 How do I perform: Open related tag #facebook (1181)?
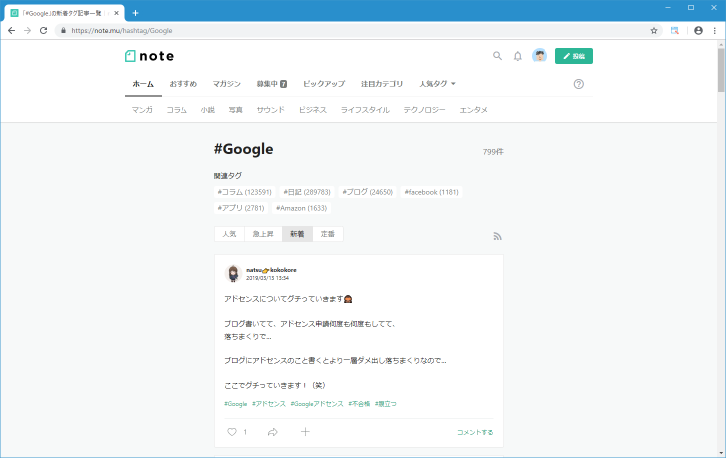coord(431,192)
